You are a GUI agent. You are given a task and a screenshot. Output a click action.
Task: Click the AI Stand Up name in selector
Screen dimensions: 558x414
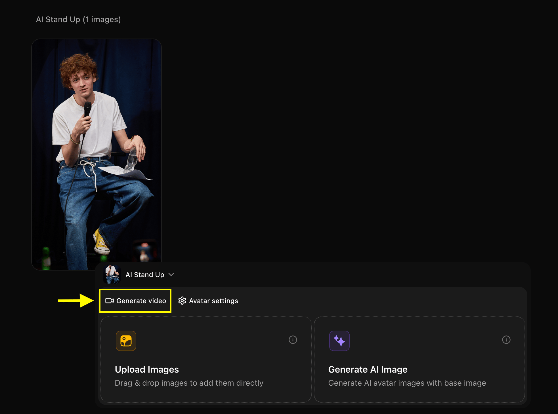pyautogui.click(x=145, y=274)
